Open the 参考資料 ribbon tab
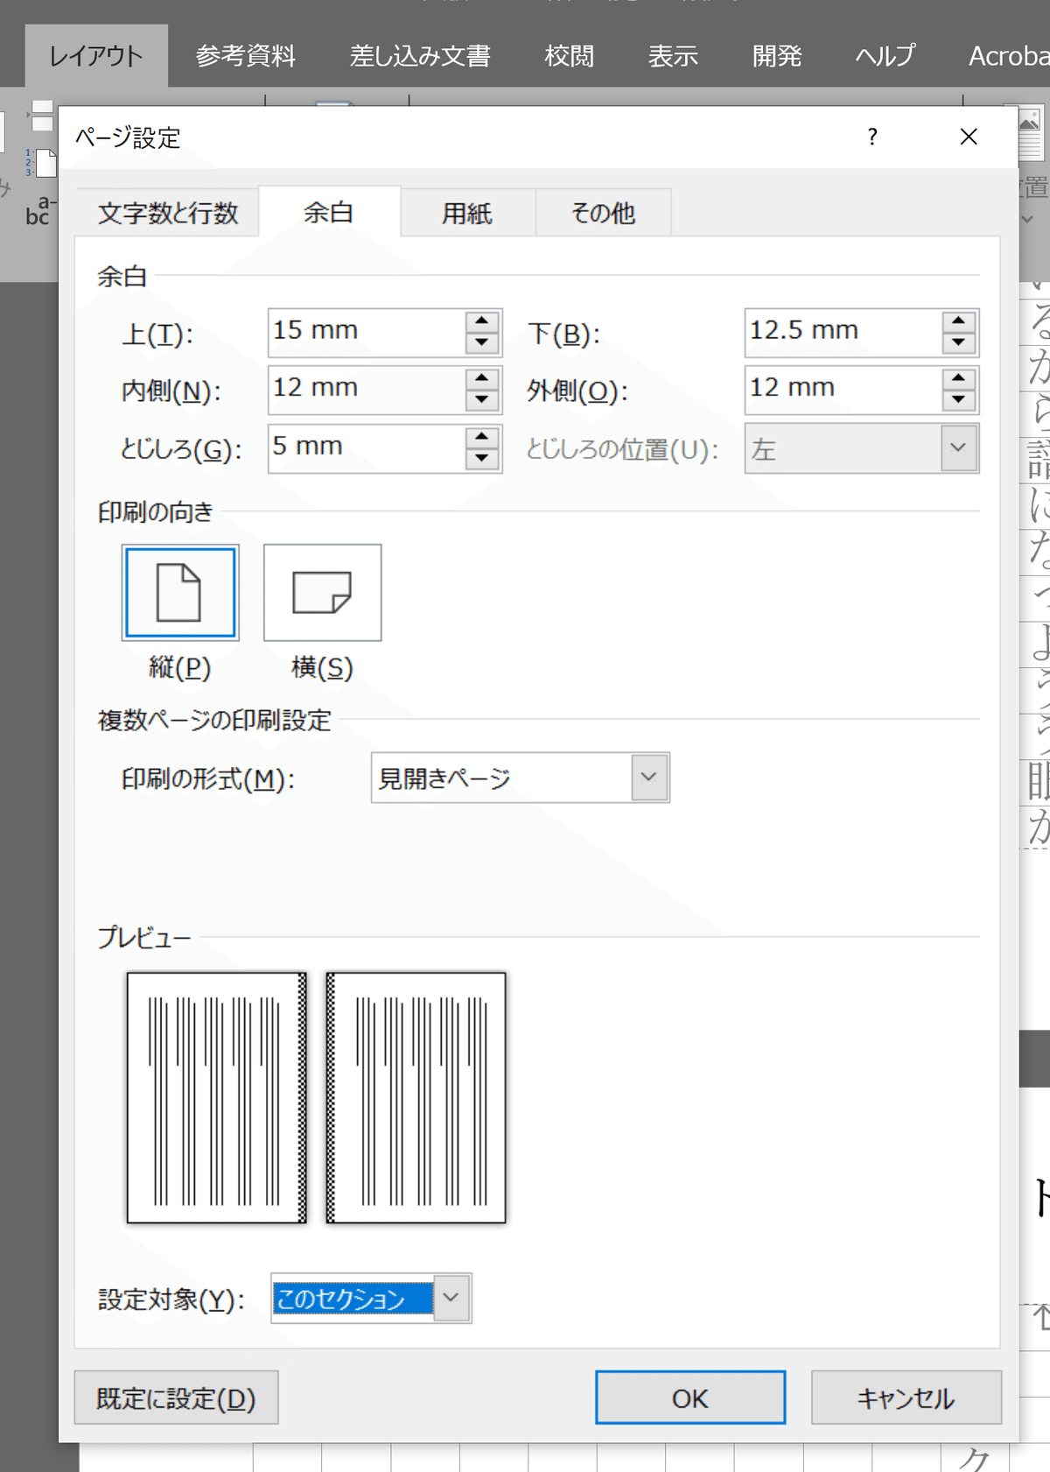Image resolution: width=1050 pixels, height=1472 pixels. (x=246, y=56)
